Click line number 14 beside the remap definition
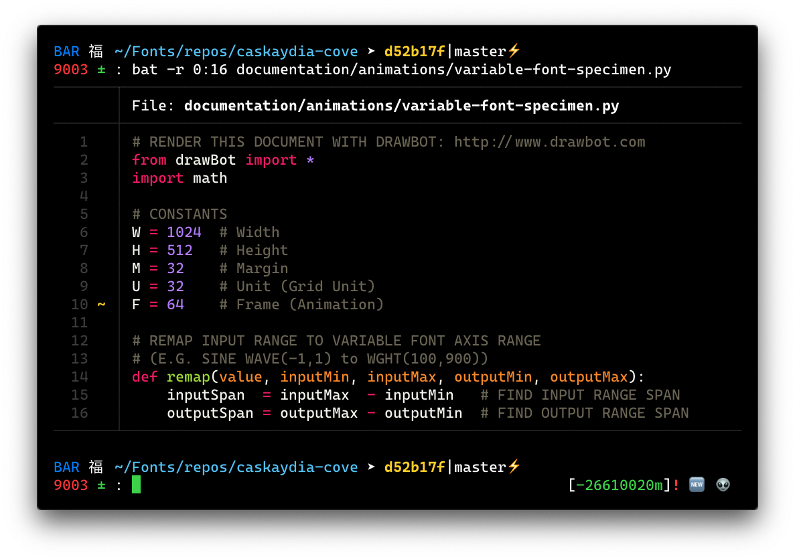 (79, 376)
